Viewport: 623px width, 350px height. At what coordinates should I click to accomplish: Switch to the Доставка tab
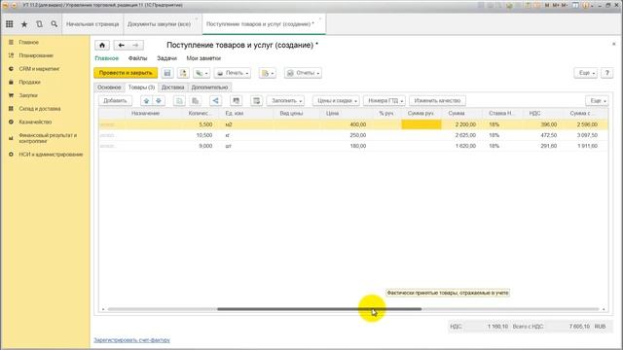tap(173, 87)
